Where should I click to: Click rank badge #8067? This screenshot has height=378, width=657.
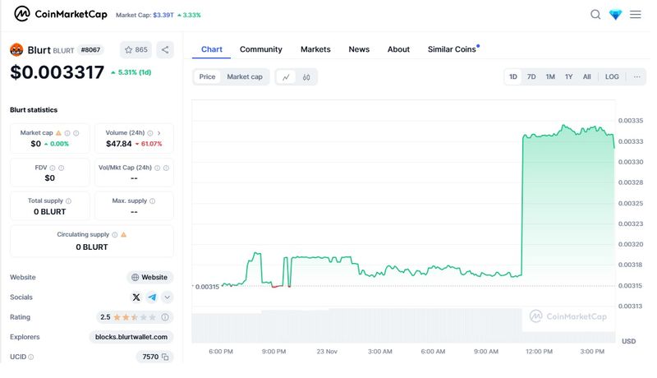[90, 50]
